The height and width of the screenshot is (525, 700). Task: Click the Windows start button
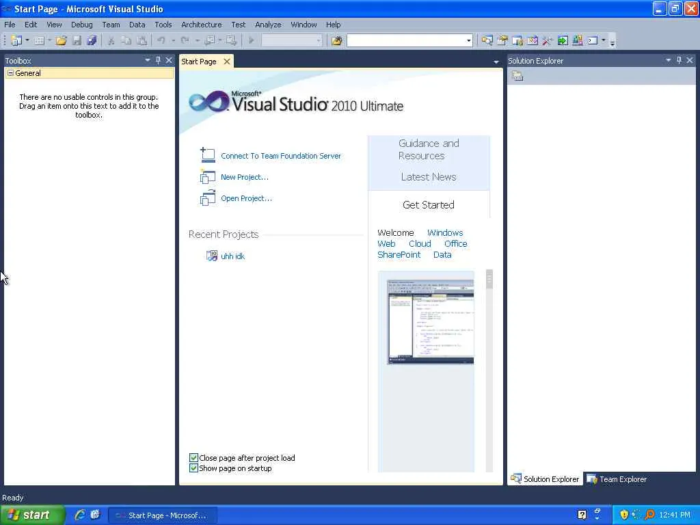(33, 515)
